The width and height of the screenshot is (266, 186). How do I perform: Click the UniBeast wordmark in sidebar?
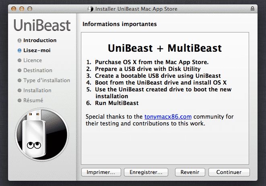pyautogui.click(x=42, y=25)
